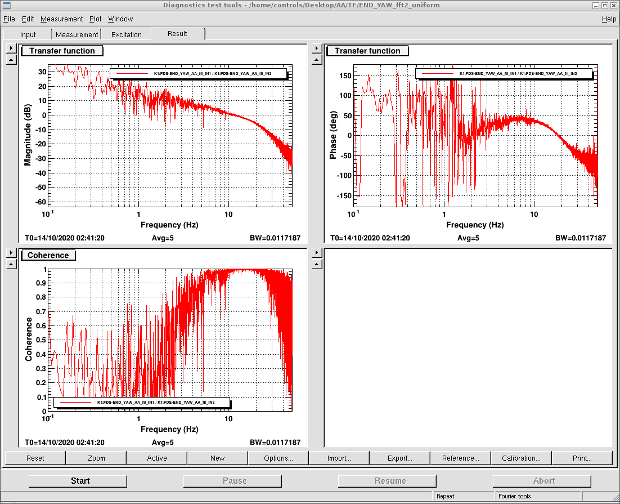This screenshot has width=620, height=504.
Task: Click up-arrow button beside the empty plot pane
Action: point(317,264)
